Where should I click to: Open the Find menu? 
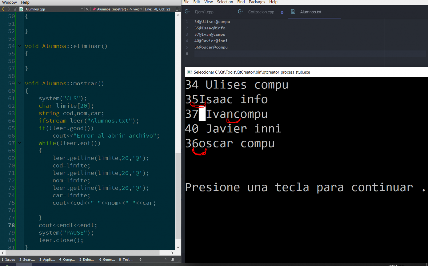241,2
